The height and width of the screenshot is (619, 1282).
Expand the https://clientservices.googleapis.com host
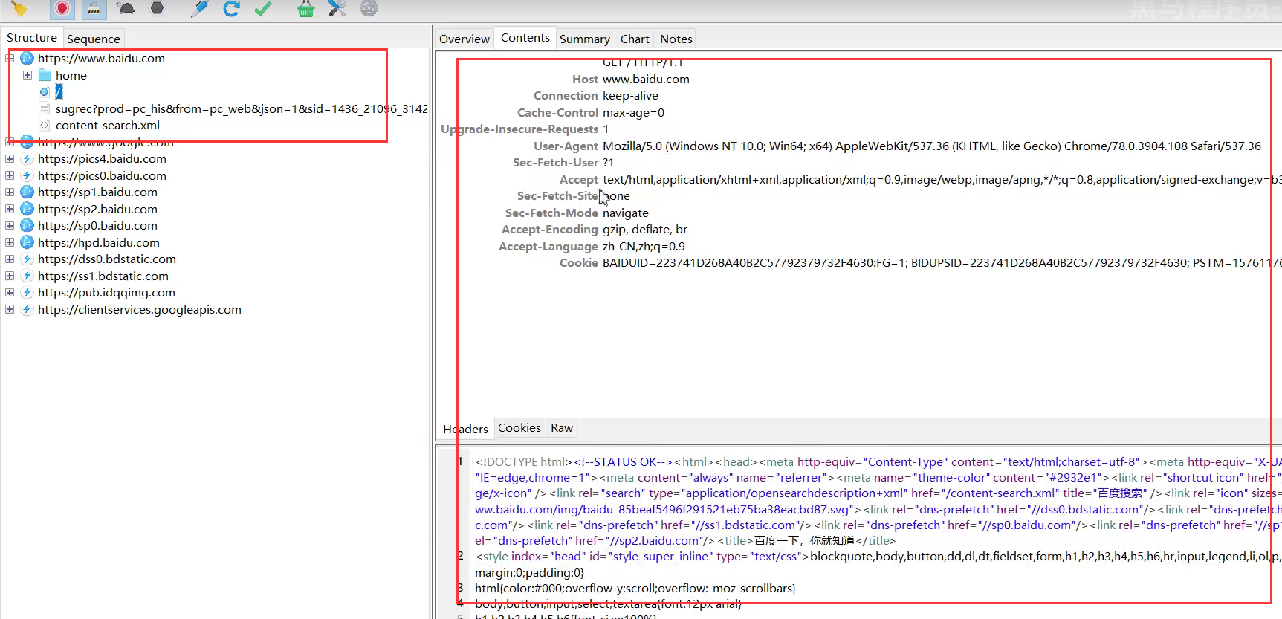point(10,309)
